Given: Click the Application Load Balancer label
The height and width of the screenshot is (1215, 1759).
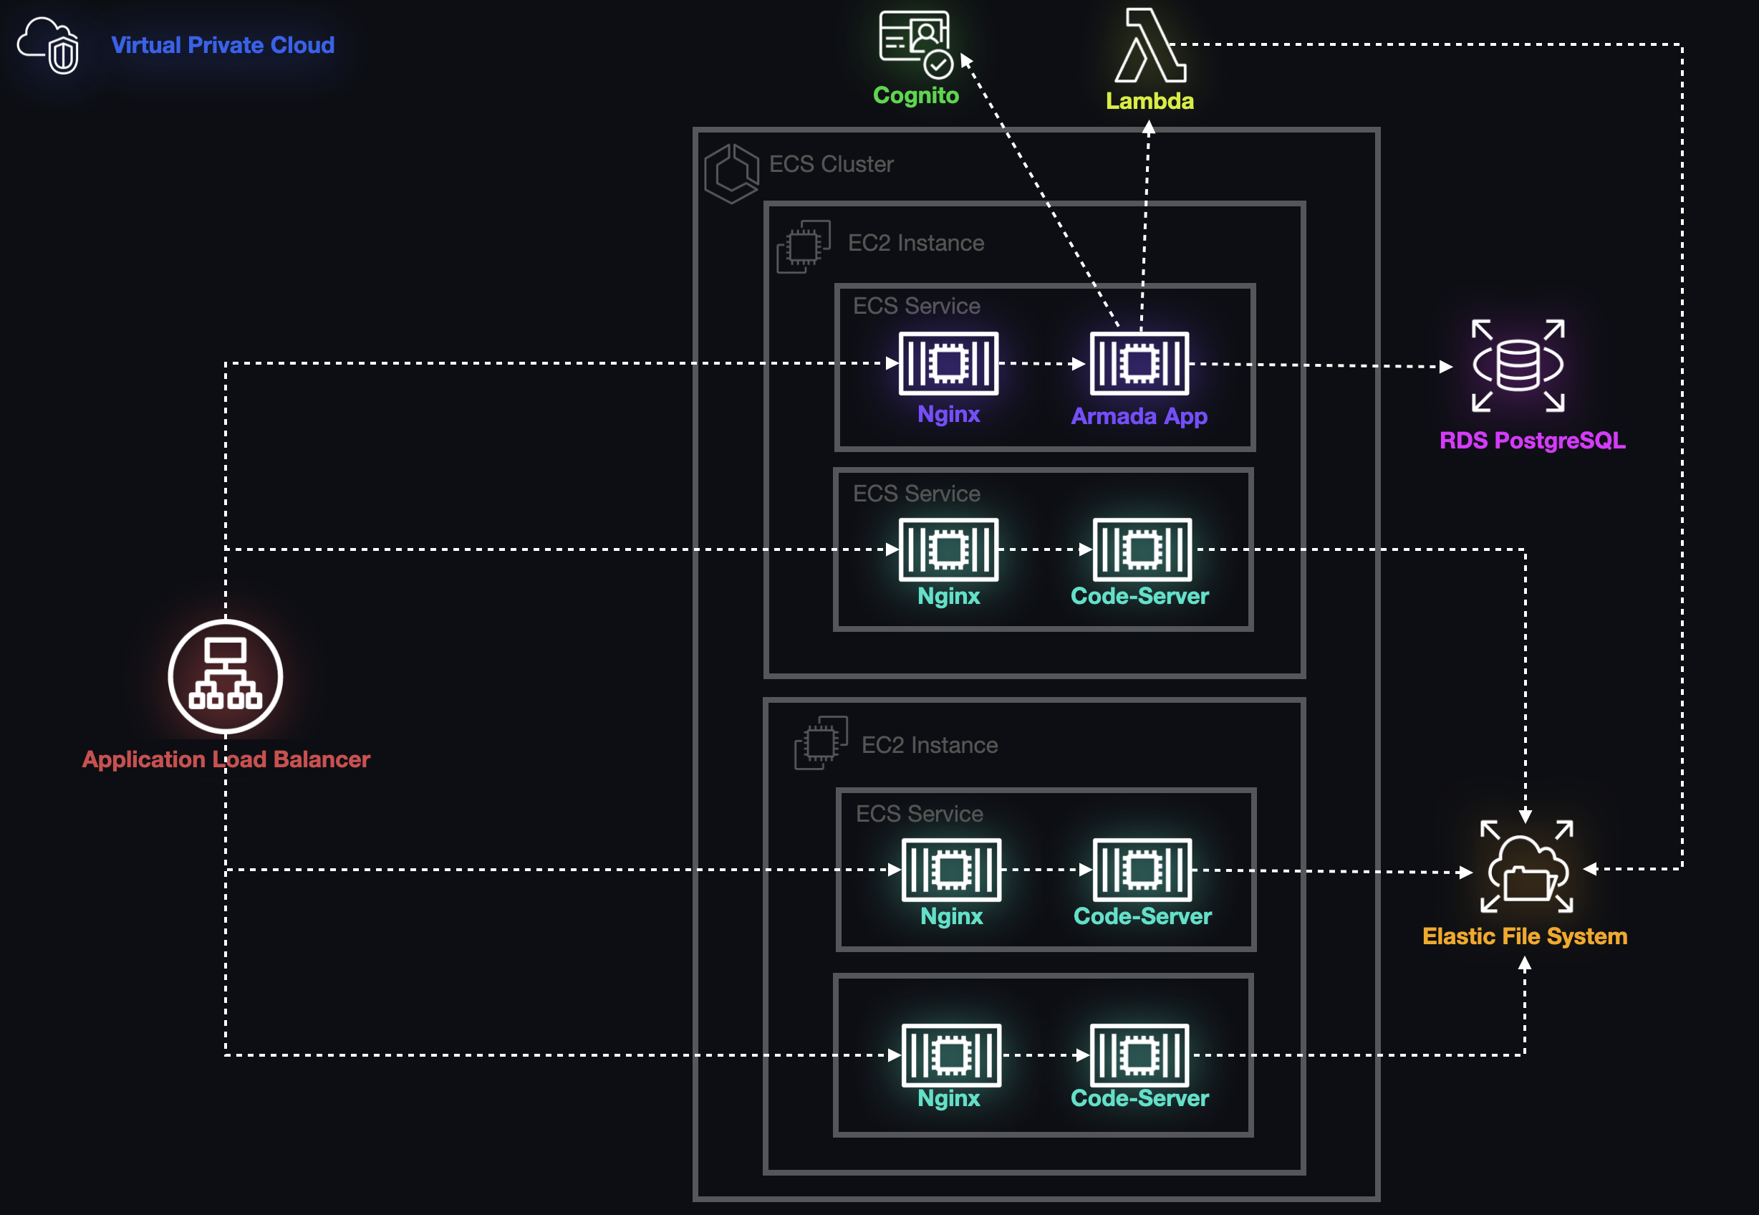Looking at the screenshot, I should [226, 759].
